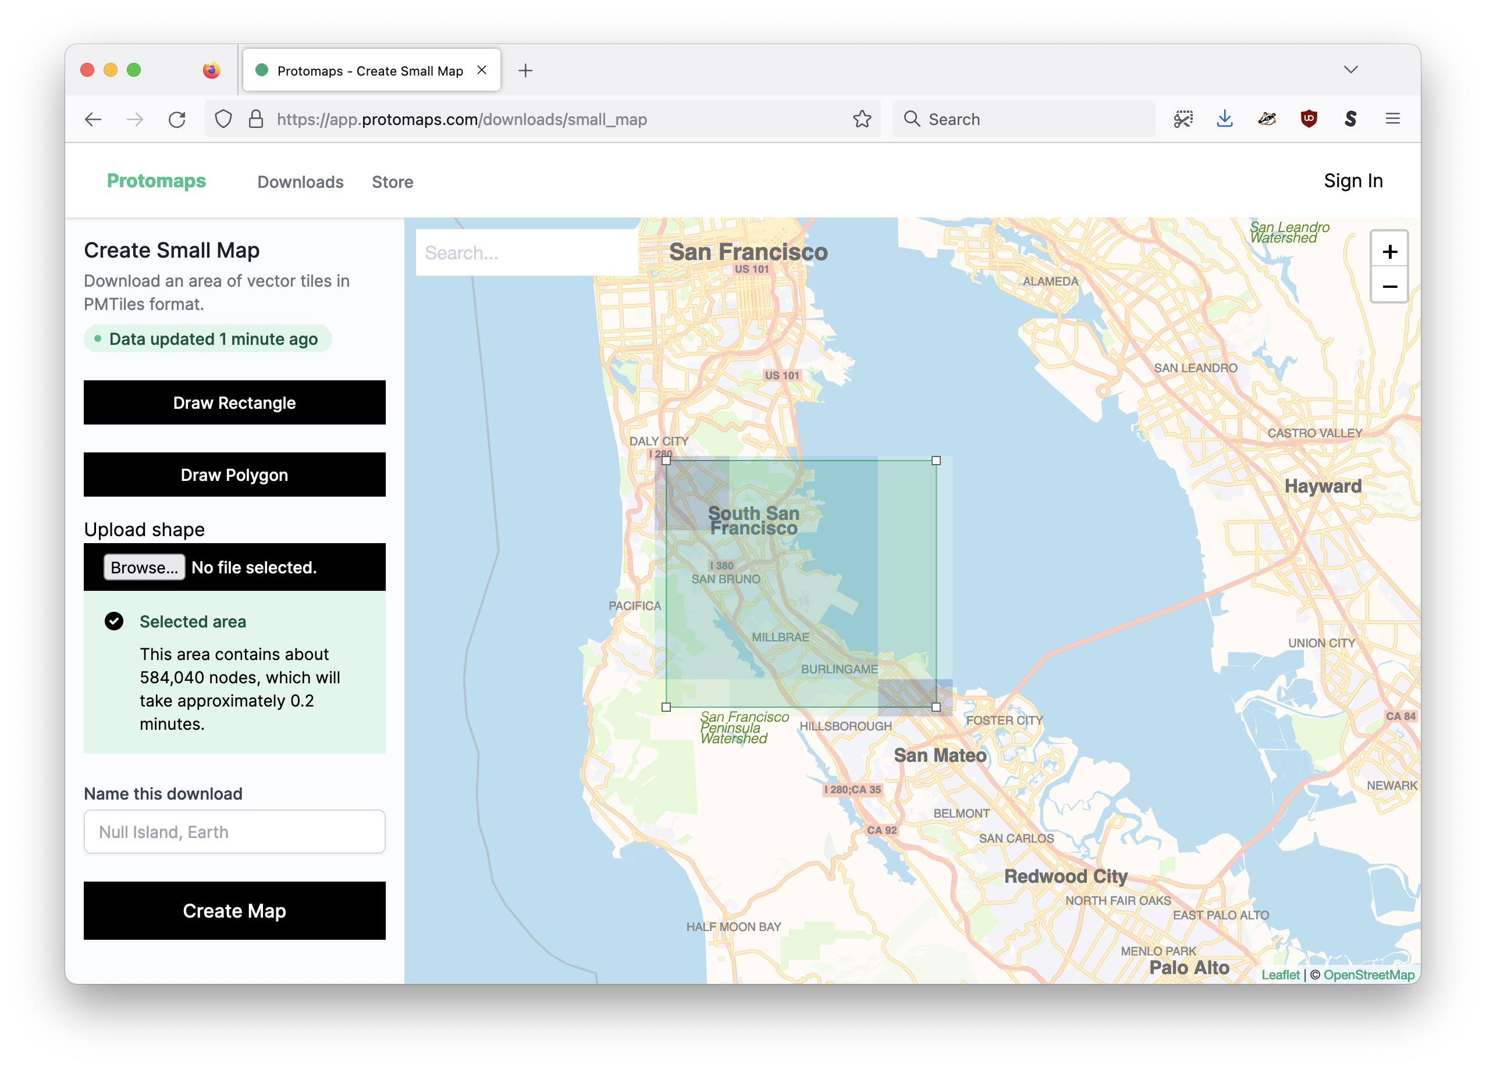Open the uBlock Origin shield extension
This screenshot has height=1070, width=1486.
click(x=1309, y=119)
